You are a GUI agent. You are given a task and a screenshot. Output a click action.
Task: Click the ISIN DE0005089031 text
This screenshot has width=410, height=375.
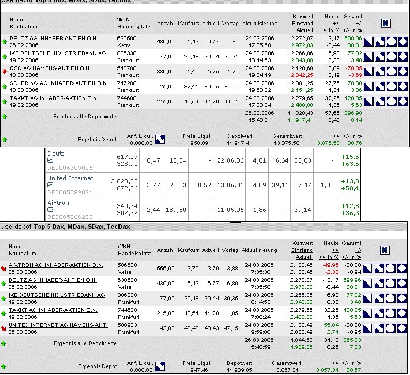pyautogui.click(x=70, y=193)
